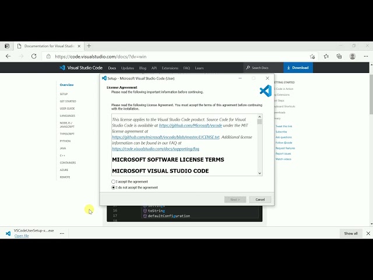Open a new browser tab
Viewport: 373px width, 280px height.
coord(89,46)
